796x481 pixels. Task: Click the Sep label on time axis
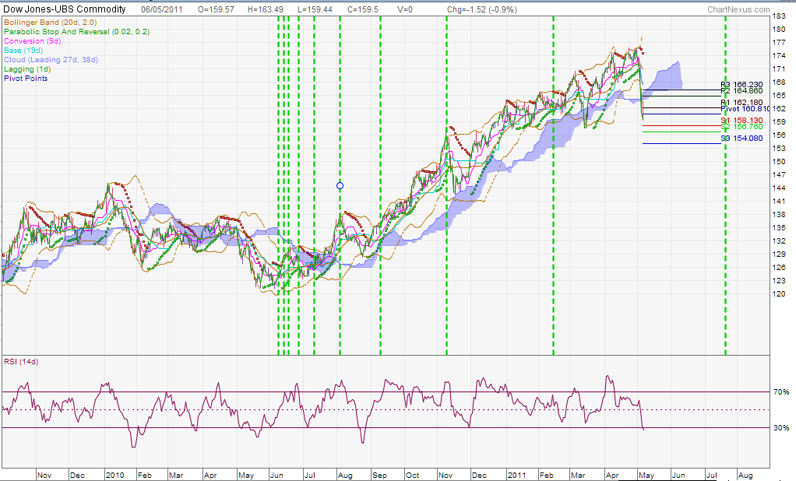379,476
